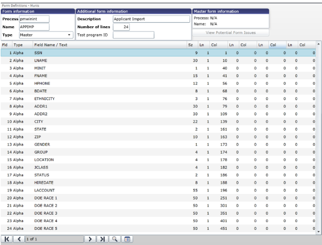Select the DOE RACE 3 row
322x245 pixels.
158,213
